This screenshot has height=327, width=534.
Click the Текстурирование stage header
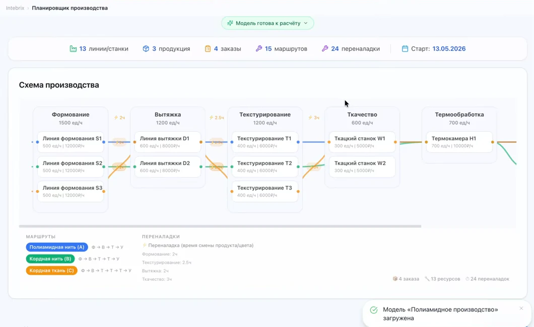(265, 115)
